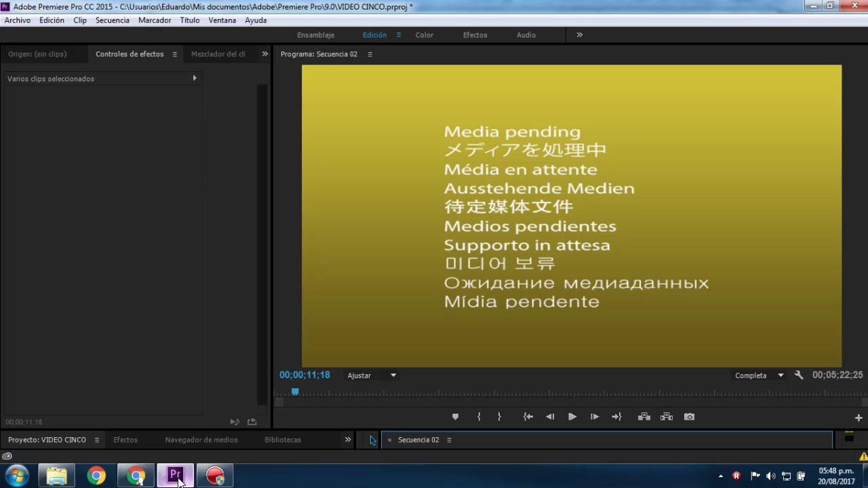Add a marker in Program monitor
Screen dimensions: 868x488
click(455, 417)
